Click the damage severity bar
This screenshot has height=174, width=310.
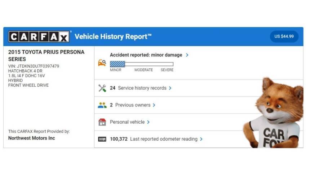tap(142, 64)
